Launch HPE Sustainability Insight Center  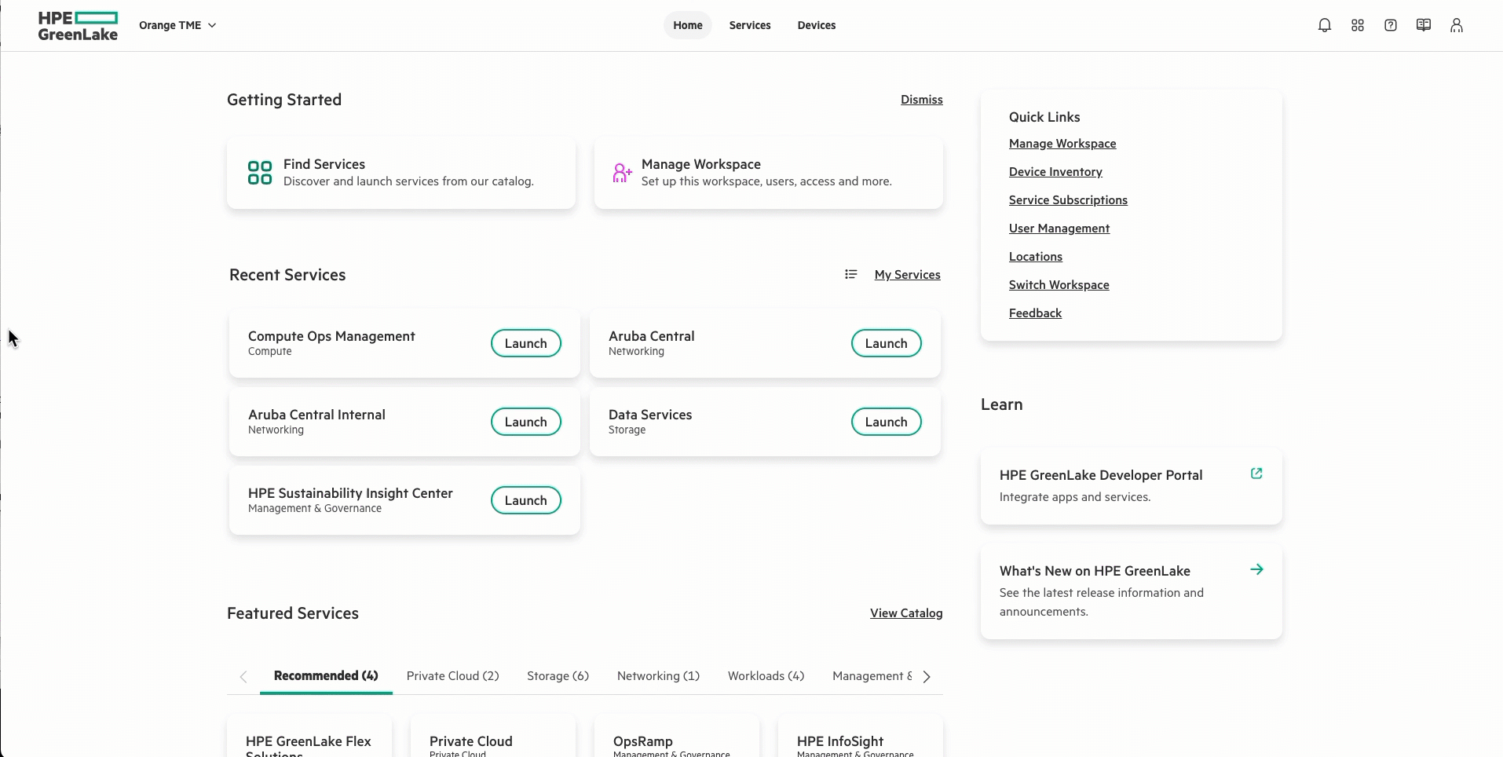[x=526, y=500]
